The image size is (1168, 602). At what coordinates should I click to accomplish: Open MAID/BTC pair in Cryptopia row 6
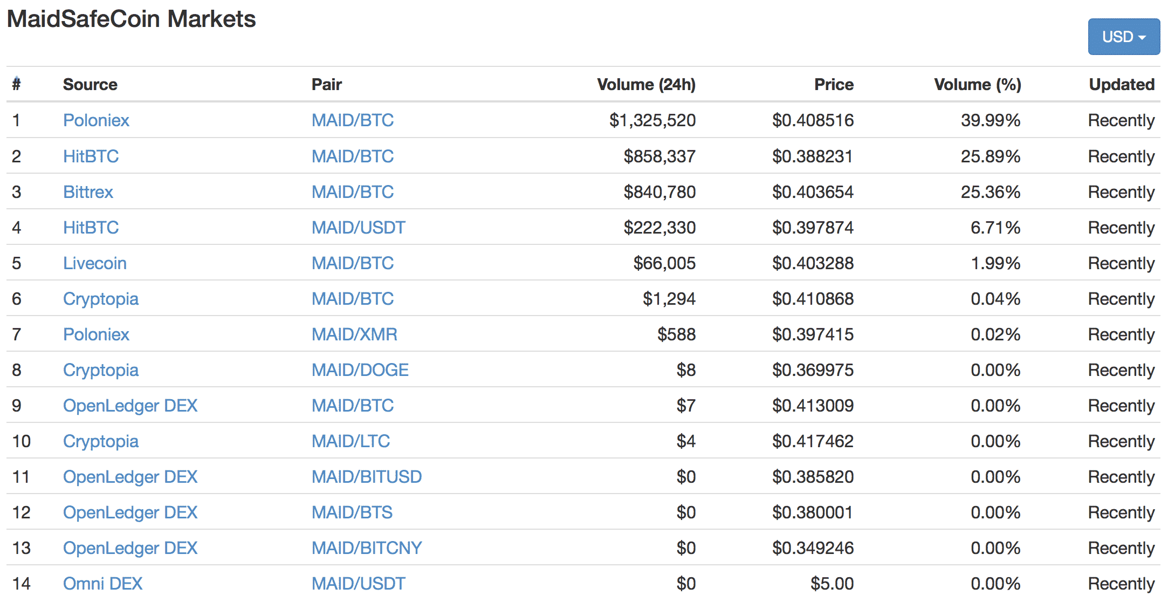tap(353, 298)
